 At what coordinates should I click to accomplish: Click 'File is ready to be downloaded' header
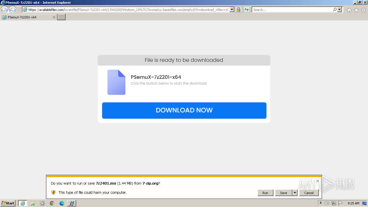click(184, 60)
